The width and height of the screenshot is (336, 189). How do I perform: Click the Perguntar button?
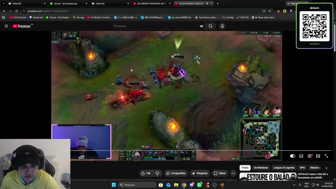pyautogui.click(x=200, y=173)
